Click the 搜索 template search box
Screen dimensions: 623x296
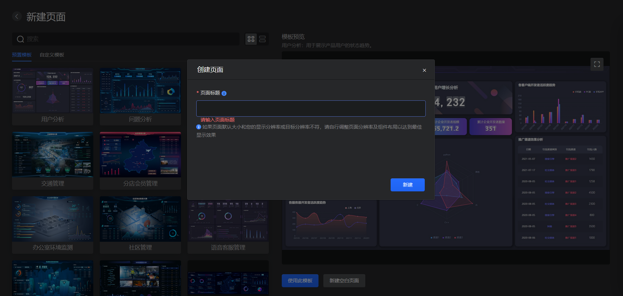[x=126, y=39]
